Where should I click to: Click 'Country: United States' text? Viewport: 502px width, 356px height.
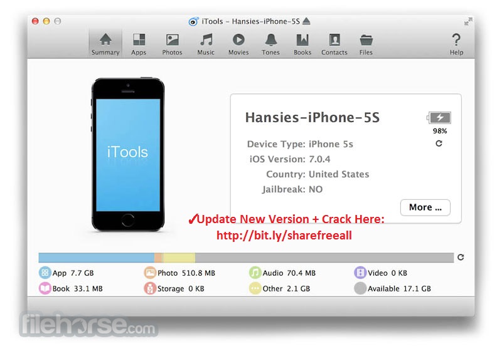click(x=318, y=174)
